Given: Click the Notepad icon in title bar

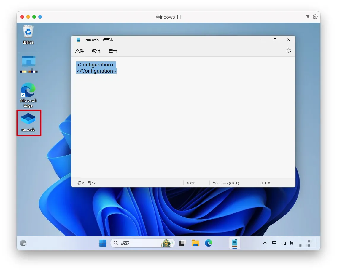Looking at the screenshot, I should point(78,40).
